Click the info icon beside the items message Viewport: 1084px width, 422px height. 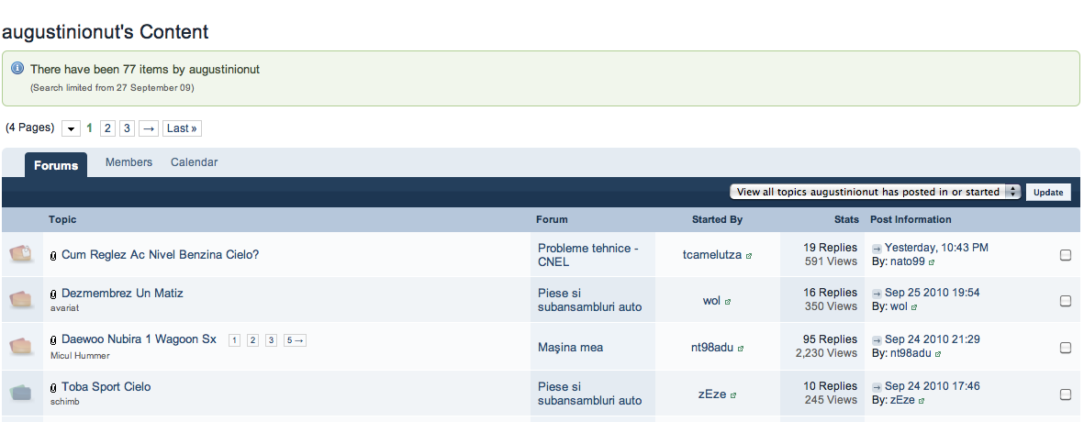click(18, 69)
